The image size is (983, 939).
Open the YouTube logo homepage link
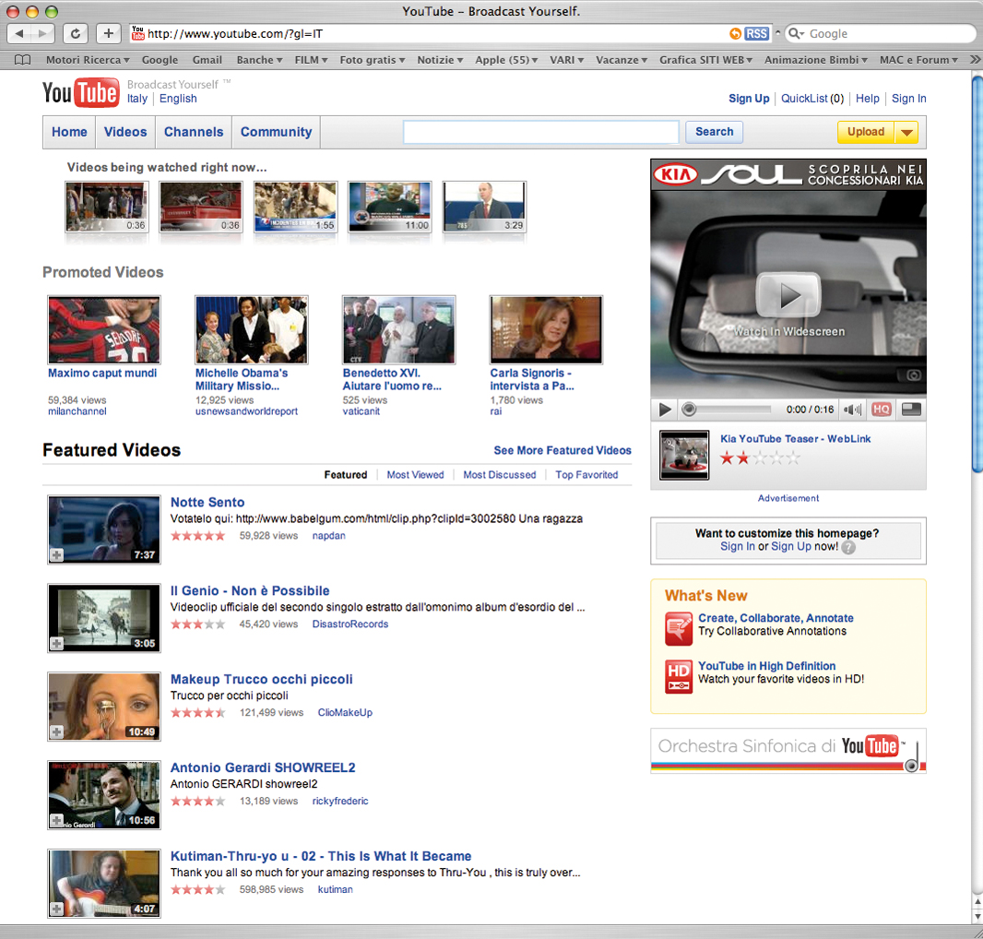81,93
